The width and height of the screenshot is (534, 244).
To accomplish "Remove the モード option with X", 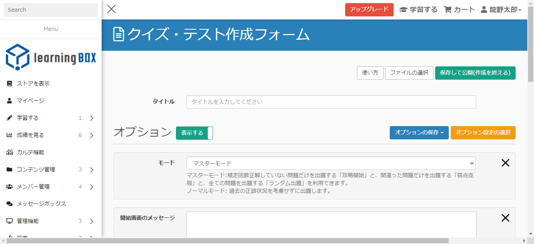I will point(505,163).
